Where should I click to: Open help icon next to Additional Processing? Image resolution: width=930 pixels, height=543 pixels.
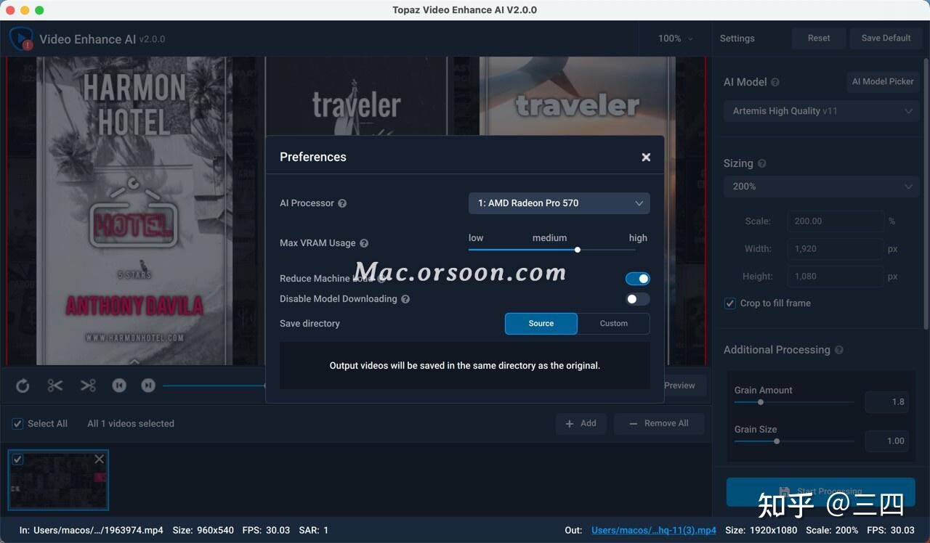pos(839,350)
